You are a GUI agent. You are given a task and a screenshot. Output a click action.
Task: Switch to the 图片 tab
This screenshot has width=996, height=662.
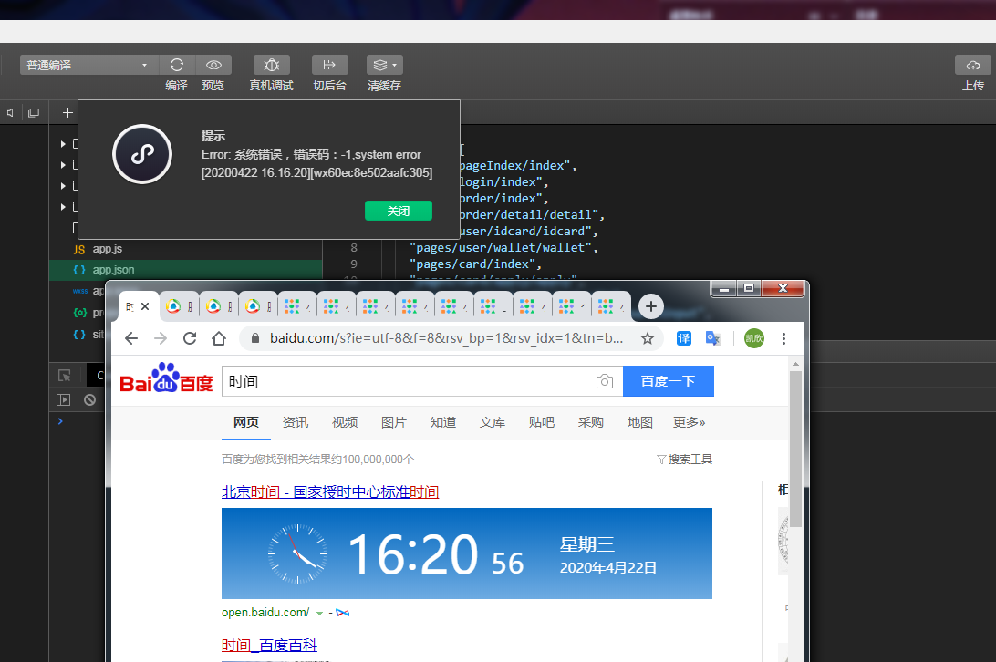(x=394, y=422)
